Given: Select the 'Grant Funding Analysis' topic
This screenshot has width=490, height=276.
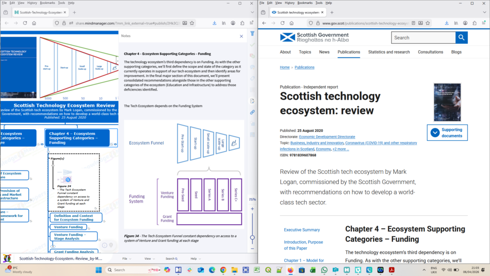Looking at the screenshot, I should click(x=74, y=251).
